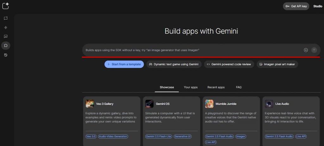Open the Live Audio card title
This screenshot has height=146, width=324.
click(282, 104)
